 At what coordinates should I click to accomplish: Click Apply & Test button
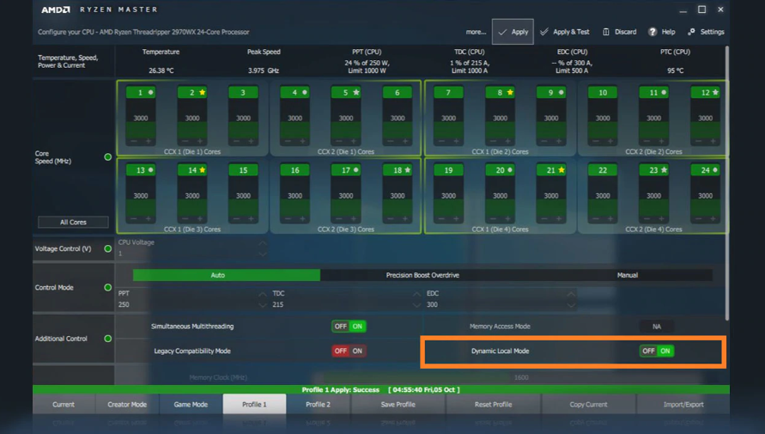click(564, 32)
